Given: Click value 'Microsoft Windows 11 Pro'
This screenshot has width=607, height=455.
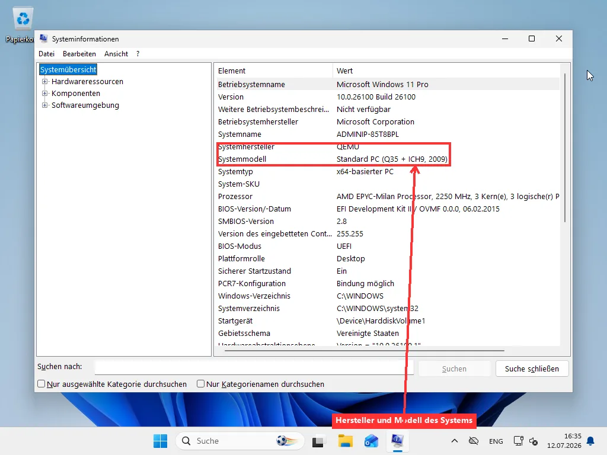Looking at the screenshot, I should coord(382,84).
